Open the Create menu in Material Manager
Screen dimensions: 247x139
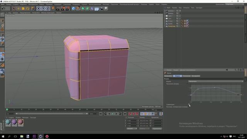[11, 117]
